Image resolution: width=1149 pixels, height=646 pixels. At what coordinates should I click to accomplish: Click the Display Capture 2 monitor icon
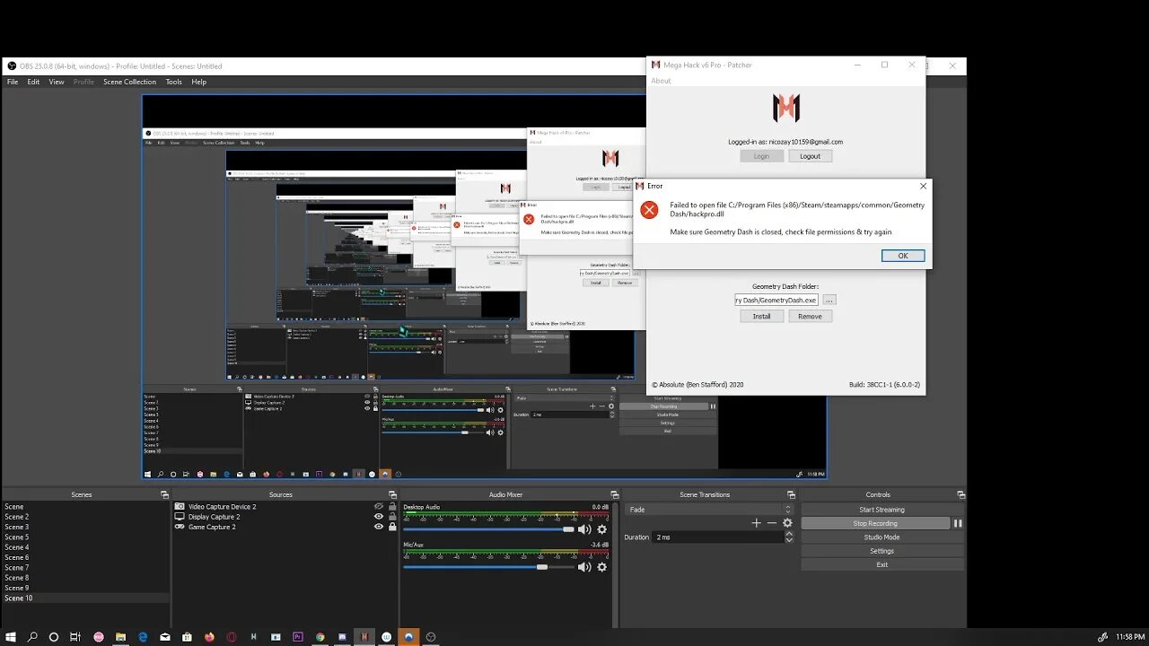pyautogui.click(x=180, y=517)
